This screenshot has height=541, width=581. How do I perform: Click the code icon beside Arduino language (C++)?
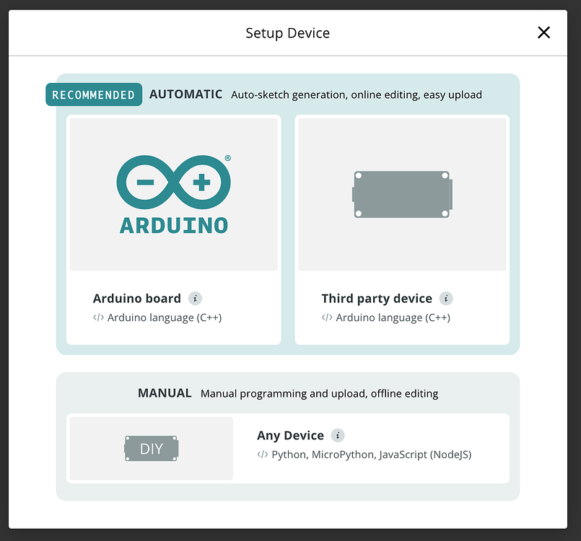point(99,317)
